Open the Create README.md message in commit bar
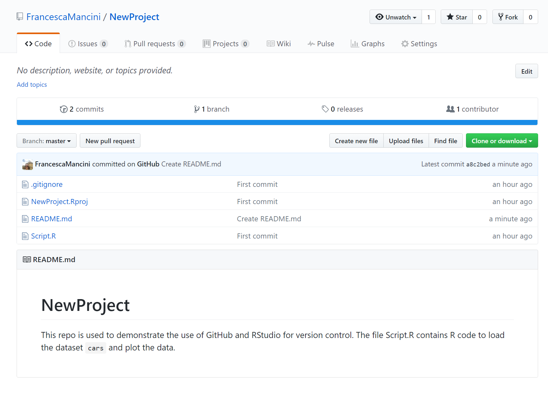The image size is (548, 397). 191,164
